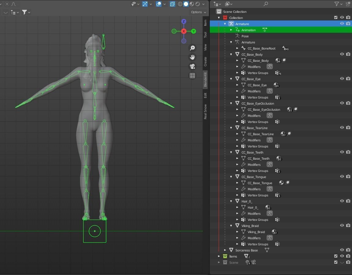Toggle the camera view icon in viewport

(x=192, y=66)
